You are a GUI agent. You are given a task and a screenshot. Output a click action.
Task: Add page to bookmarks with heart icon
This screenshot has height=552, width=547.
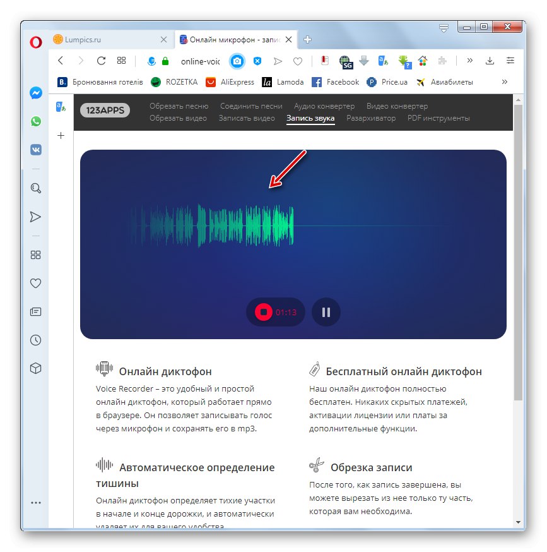[x=298, y=61]
